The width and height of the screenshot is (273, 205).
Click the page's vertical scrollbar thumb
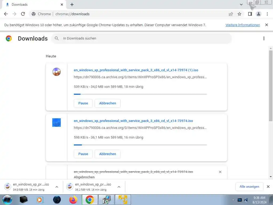coord(271,86)
